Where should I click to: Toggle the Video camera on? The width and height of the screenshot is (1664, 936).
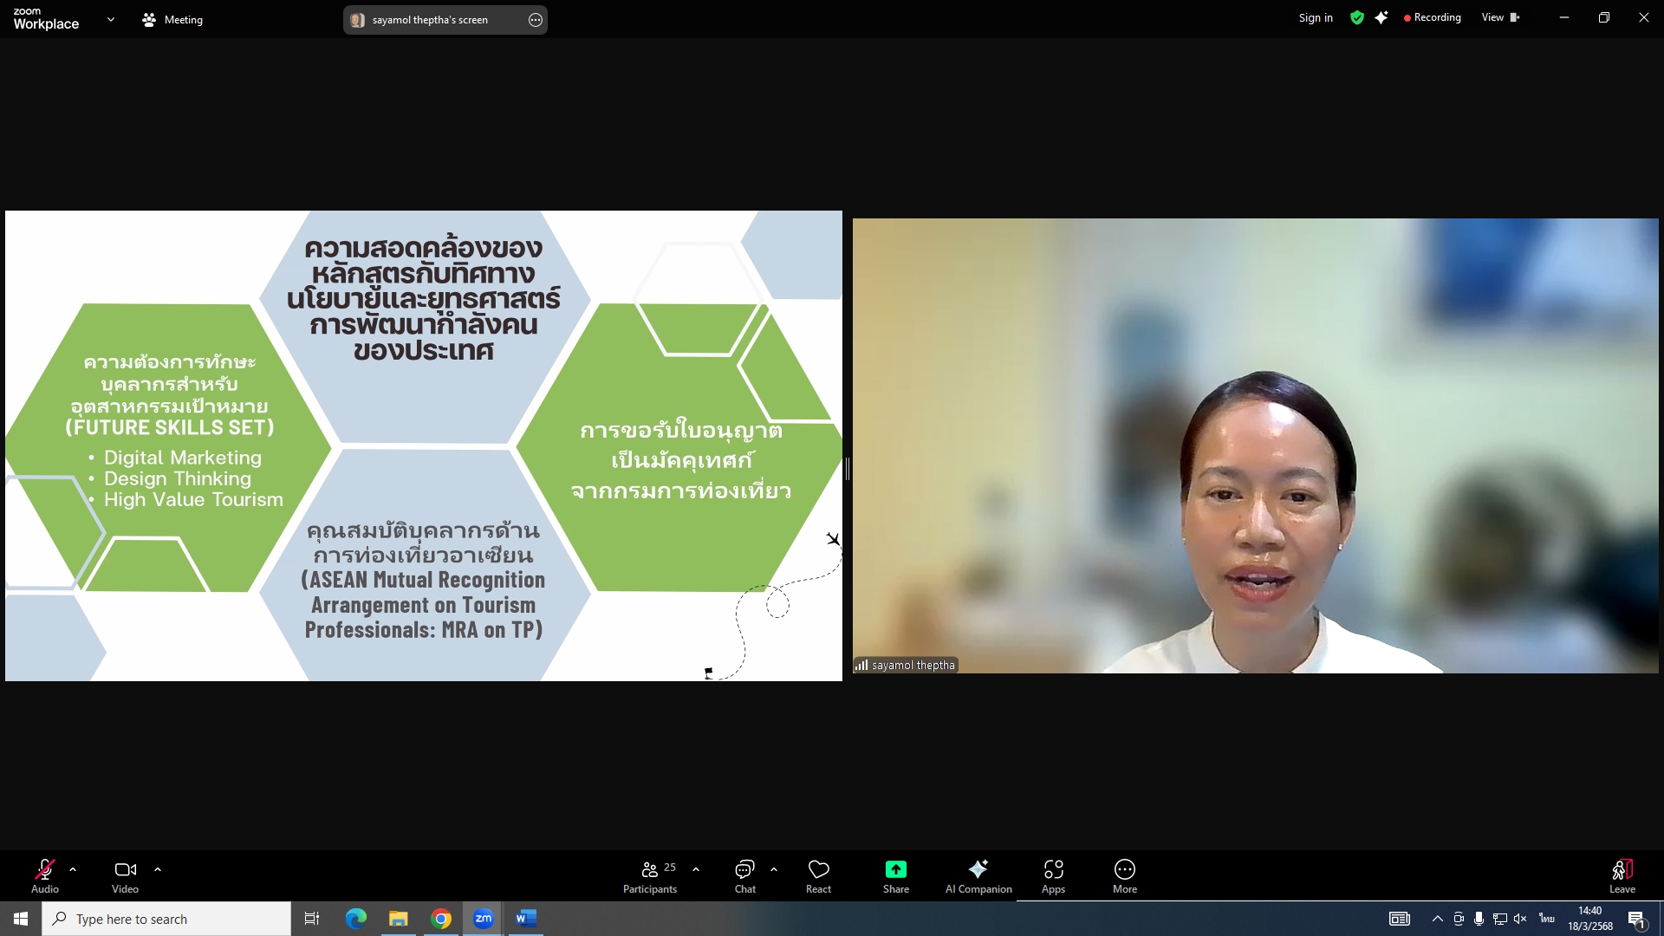[125, 875]
